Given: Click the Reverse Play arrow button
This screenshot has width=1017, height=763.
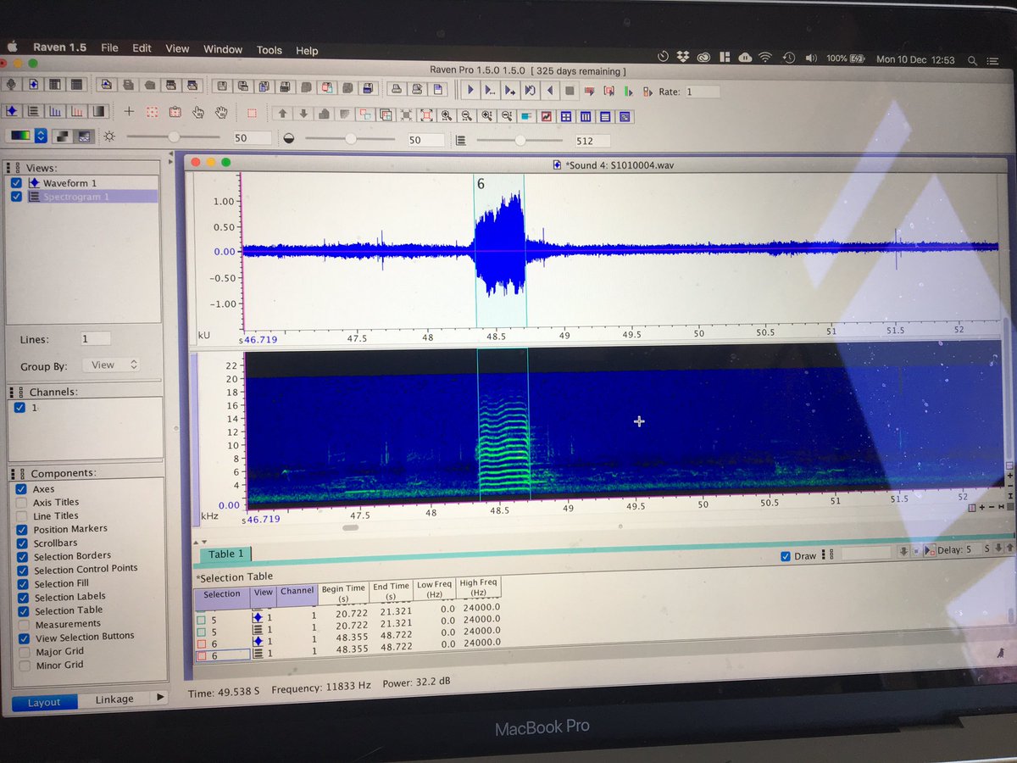Looking at the screenshot, I should (x=550, y=91).
